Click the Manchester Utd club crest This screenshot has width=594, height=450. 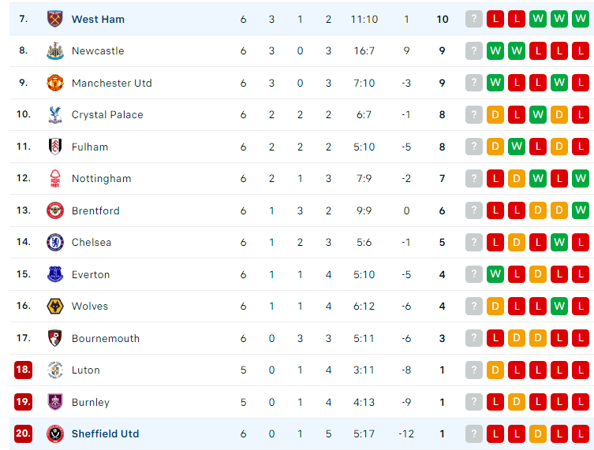pos(55,83)
